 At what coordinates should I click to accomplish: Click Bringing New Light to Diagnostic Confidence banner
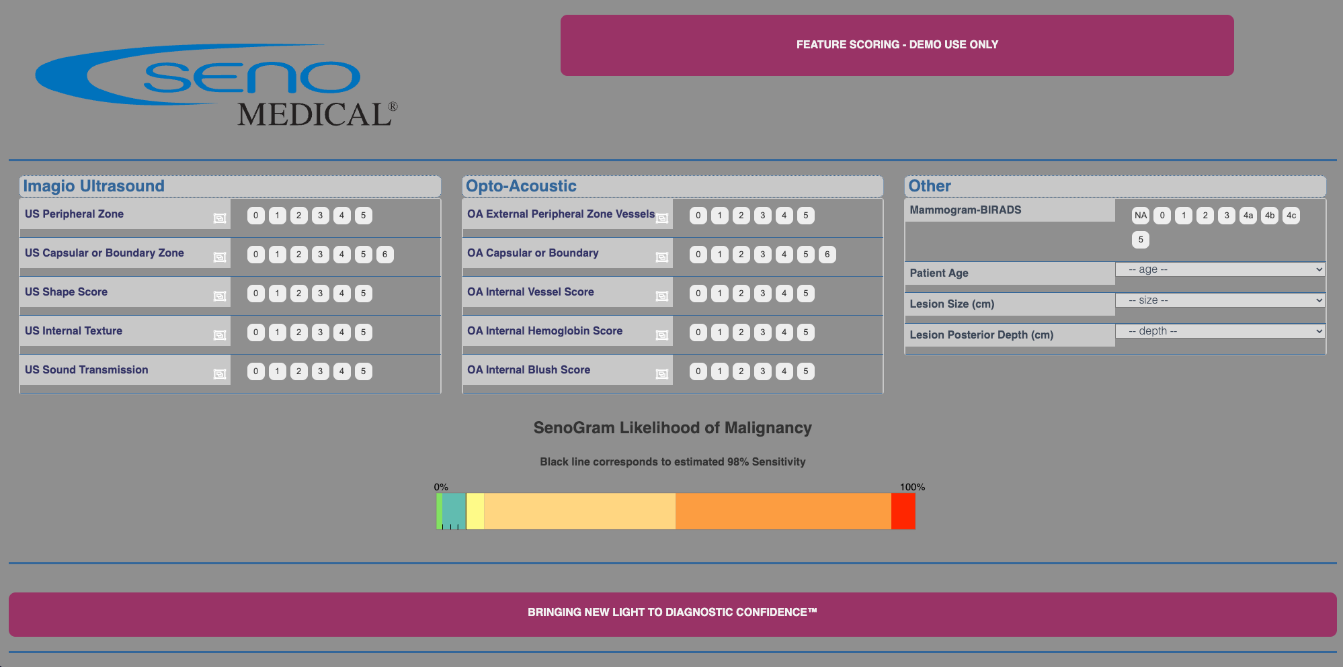pyautogui.click(x=672, y=613)
